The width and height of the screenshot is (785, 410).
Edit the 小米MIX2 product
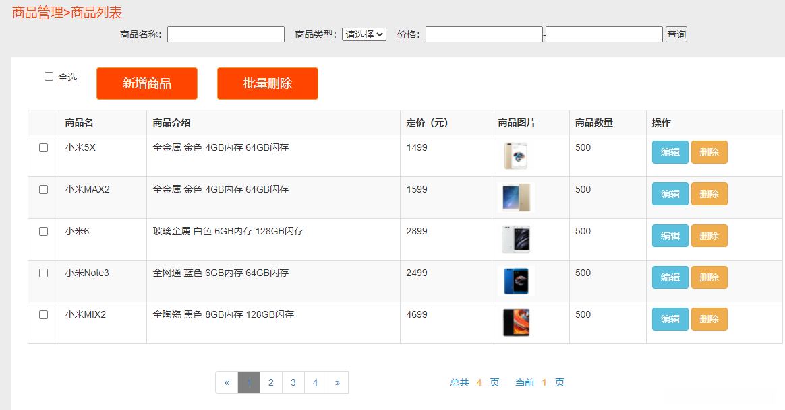[x=670, y=319]
